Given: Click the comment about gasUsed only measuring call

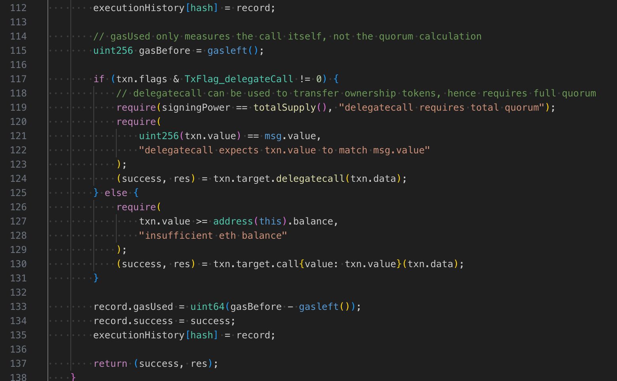Looking at the screenshot, I should click(288, 36).
